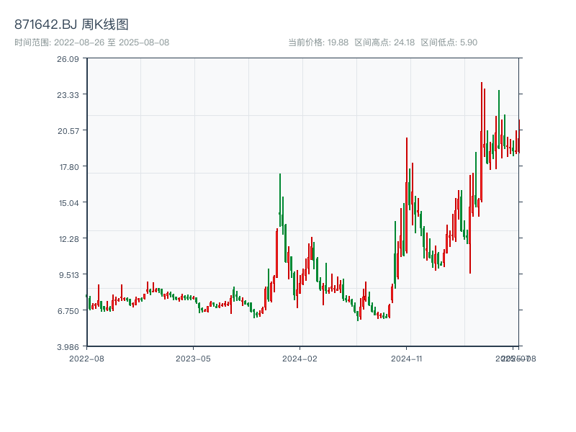Click the y-axis label 23.33

[68, 95]
